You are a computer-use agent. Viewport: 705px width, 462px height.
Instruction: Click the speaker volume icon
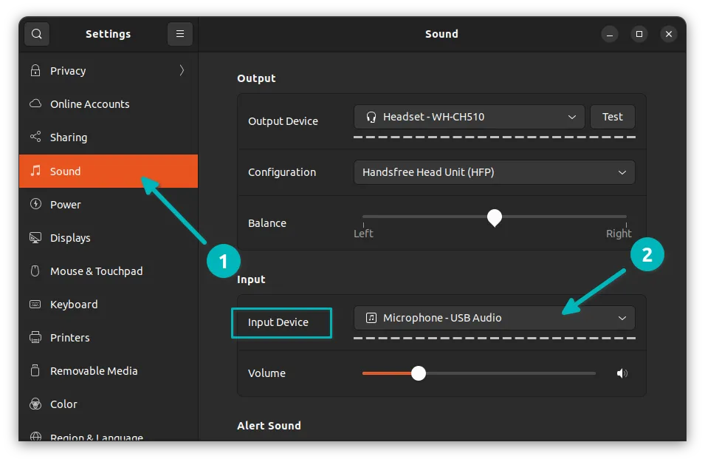click(622, 373)
